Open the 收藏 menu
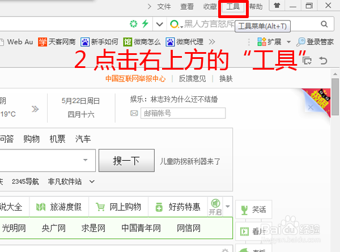Image resolution: width=340 pixels, height=252 pixels. [x=210, y=7]
